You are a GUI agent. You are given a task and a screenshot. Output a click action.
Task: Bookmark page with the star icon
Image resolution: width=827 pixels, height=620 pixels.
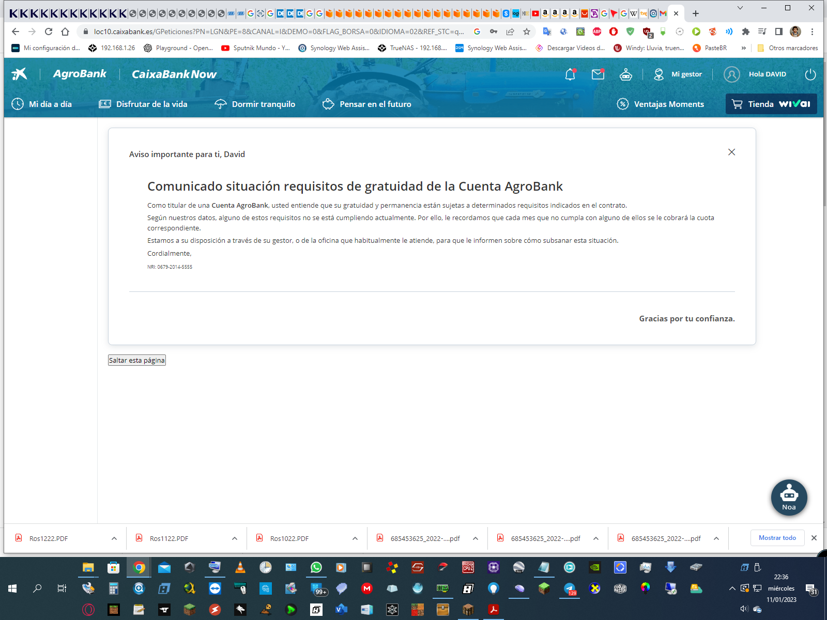tap(527, 32)
